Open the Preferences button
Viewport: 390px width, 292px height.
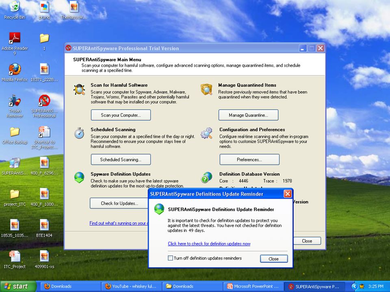click(249, 160)
